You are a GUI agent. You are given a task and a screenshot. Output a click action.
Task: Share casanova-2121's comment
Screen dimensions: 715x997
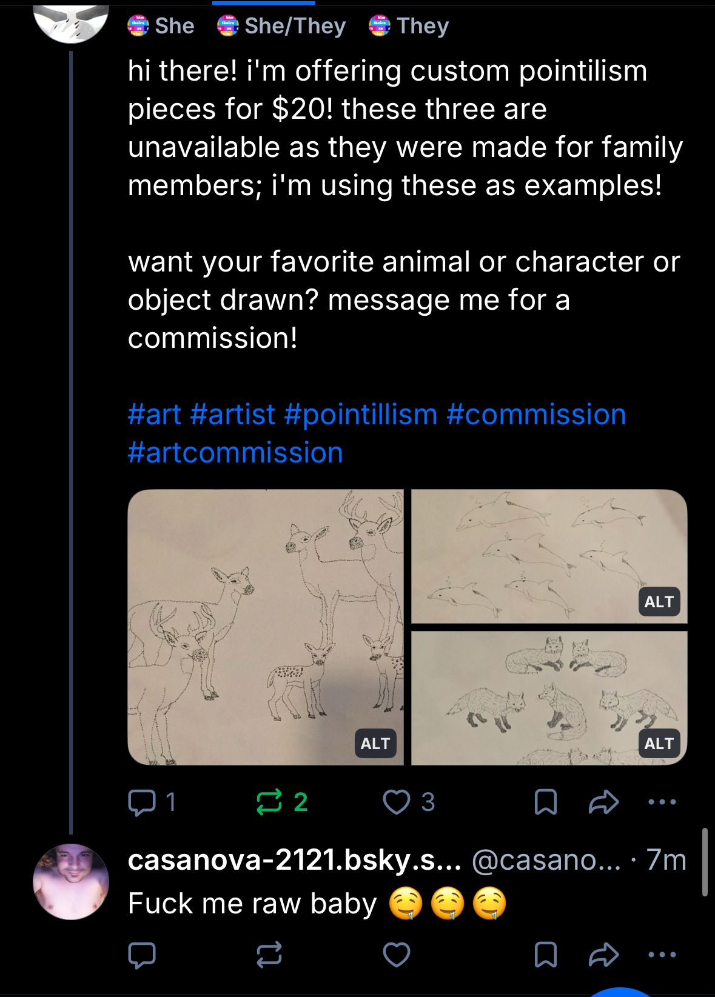603,955
